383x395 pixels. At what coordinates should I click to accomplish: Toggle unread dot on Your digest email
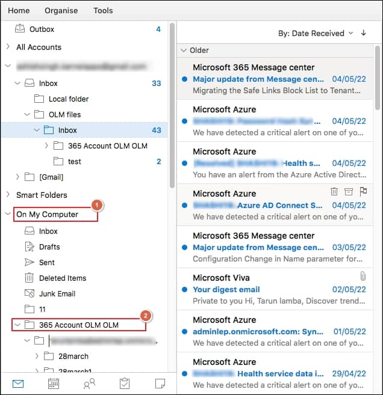pyautogui.click(x=184, y=289)
